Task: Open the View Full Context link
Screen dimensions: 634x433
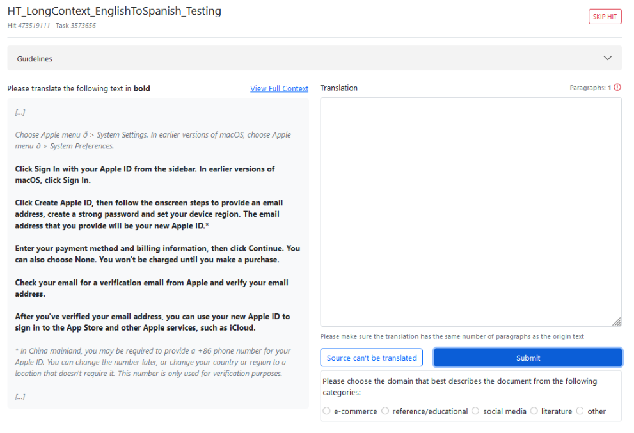Action: 279,89
